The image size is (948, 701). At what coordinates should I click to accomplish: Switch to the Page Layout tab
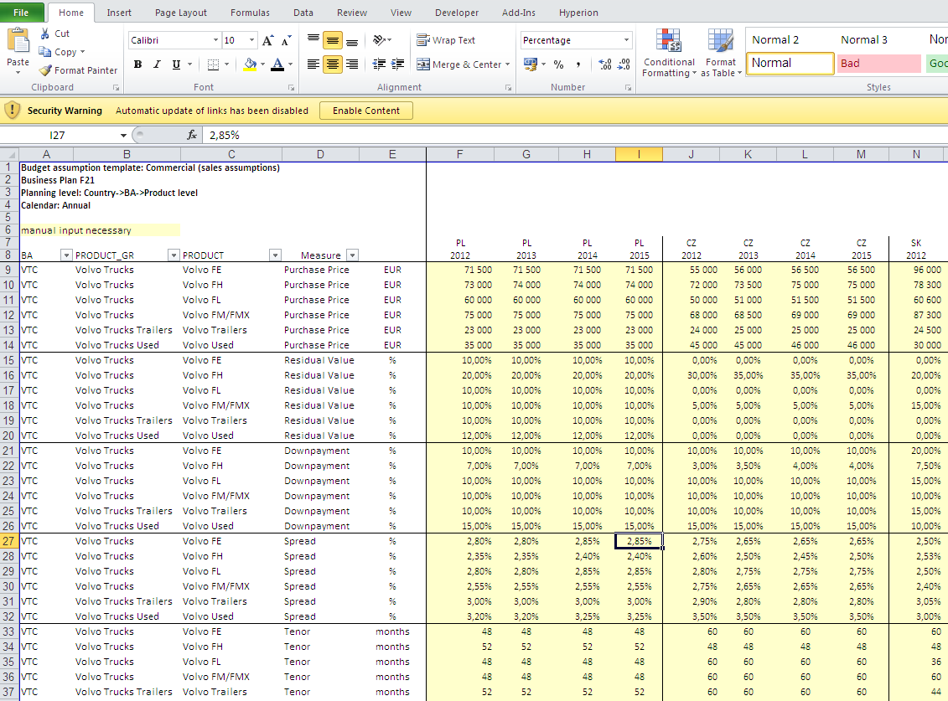[x=181, y=13]
